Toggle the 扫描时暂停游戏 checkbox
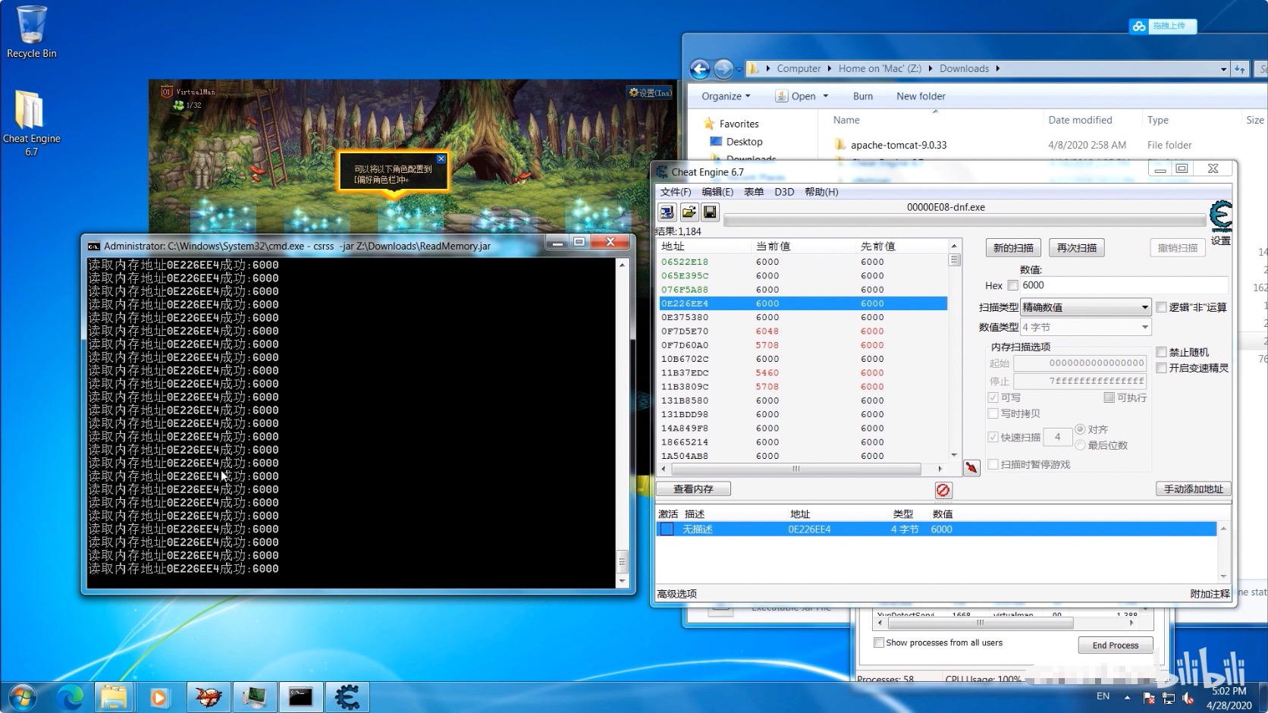1268x713 pixels. point(993,464)
